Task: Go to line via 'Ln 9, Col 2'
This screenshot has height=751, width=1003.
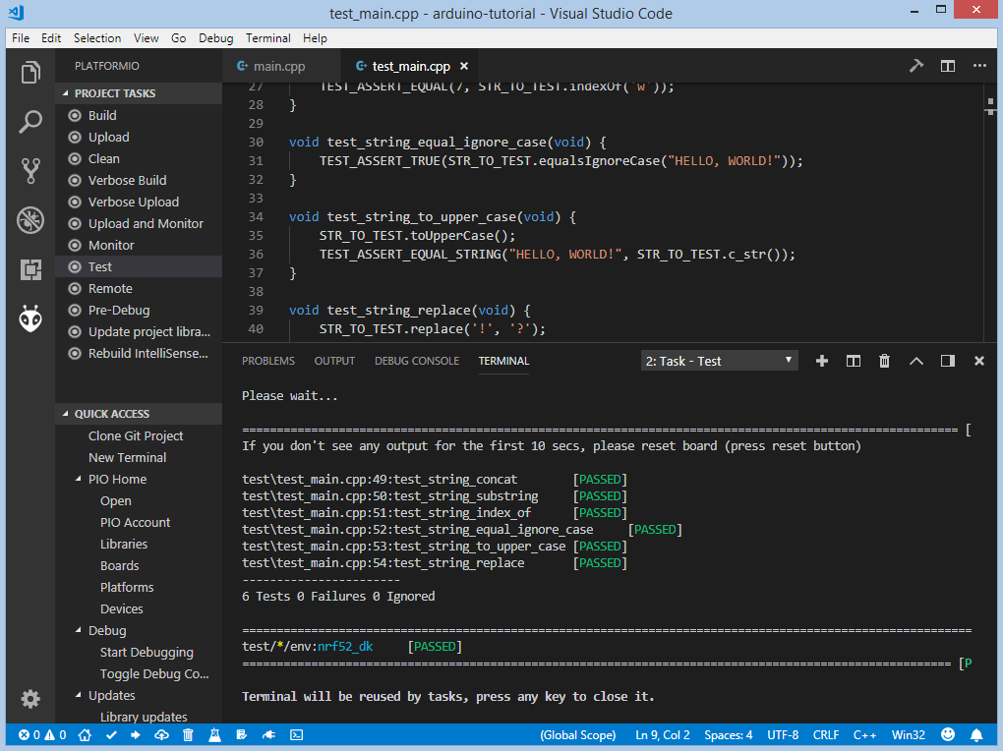Action: coord(663,735)
